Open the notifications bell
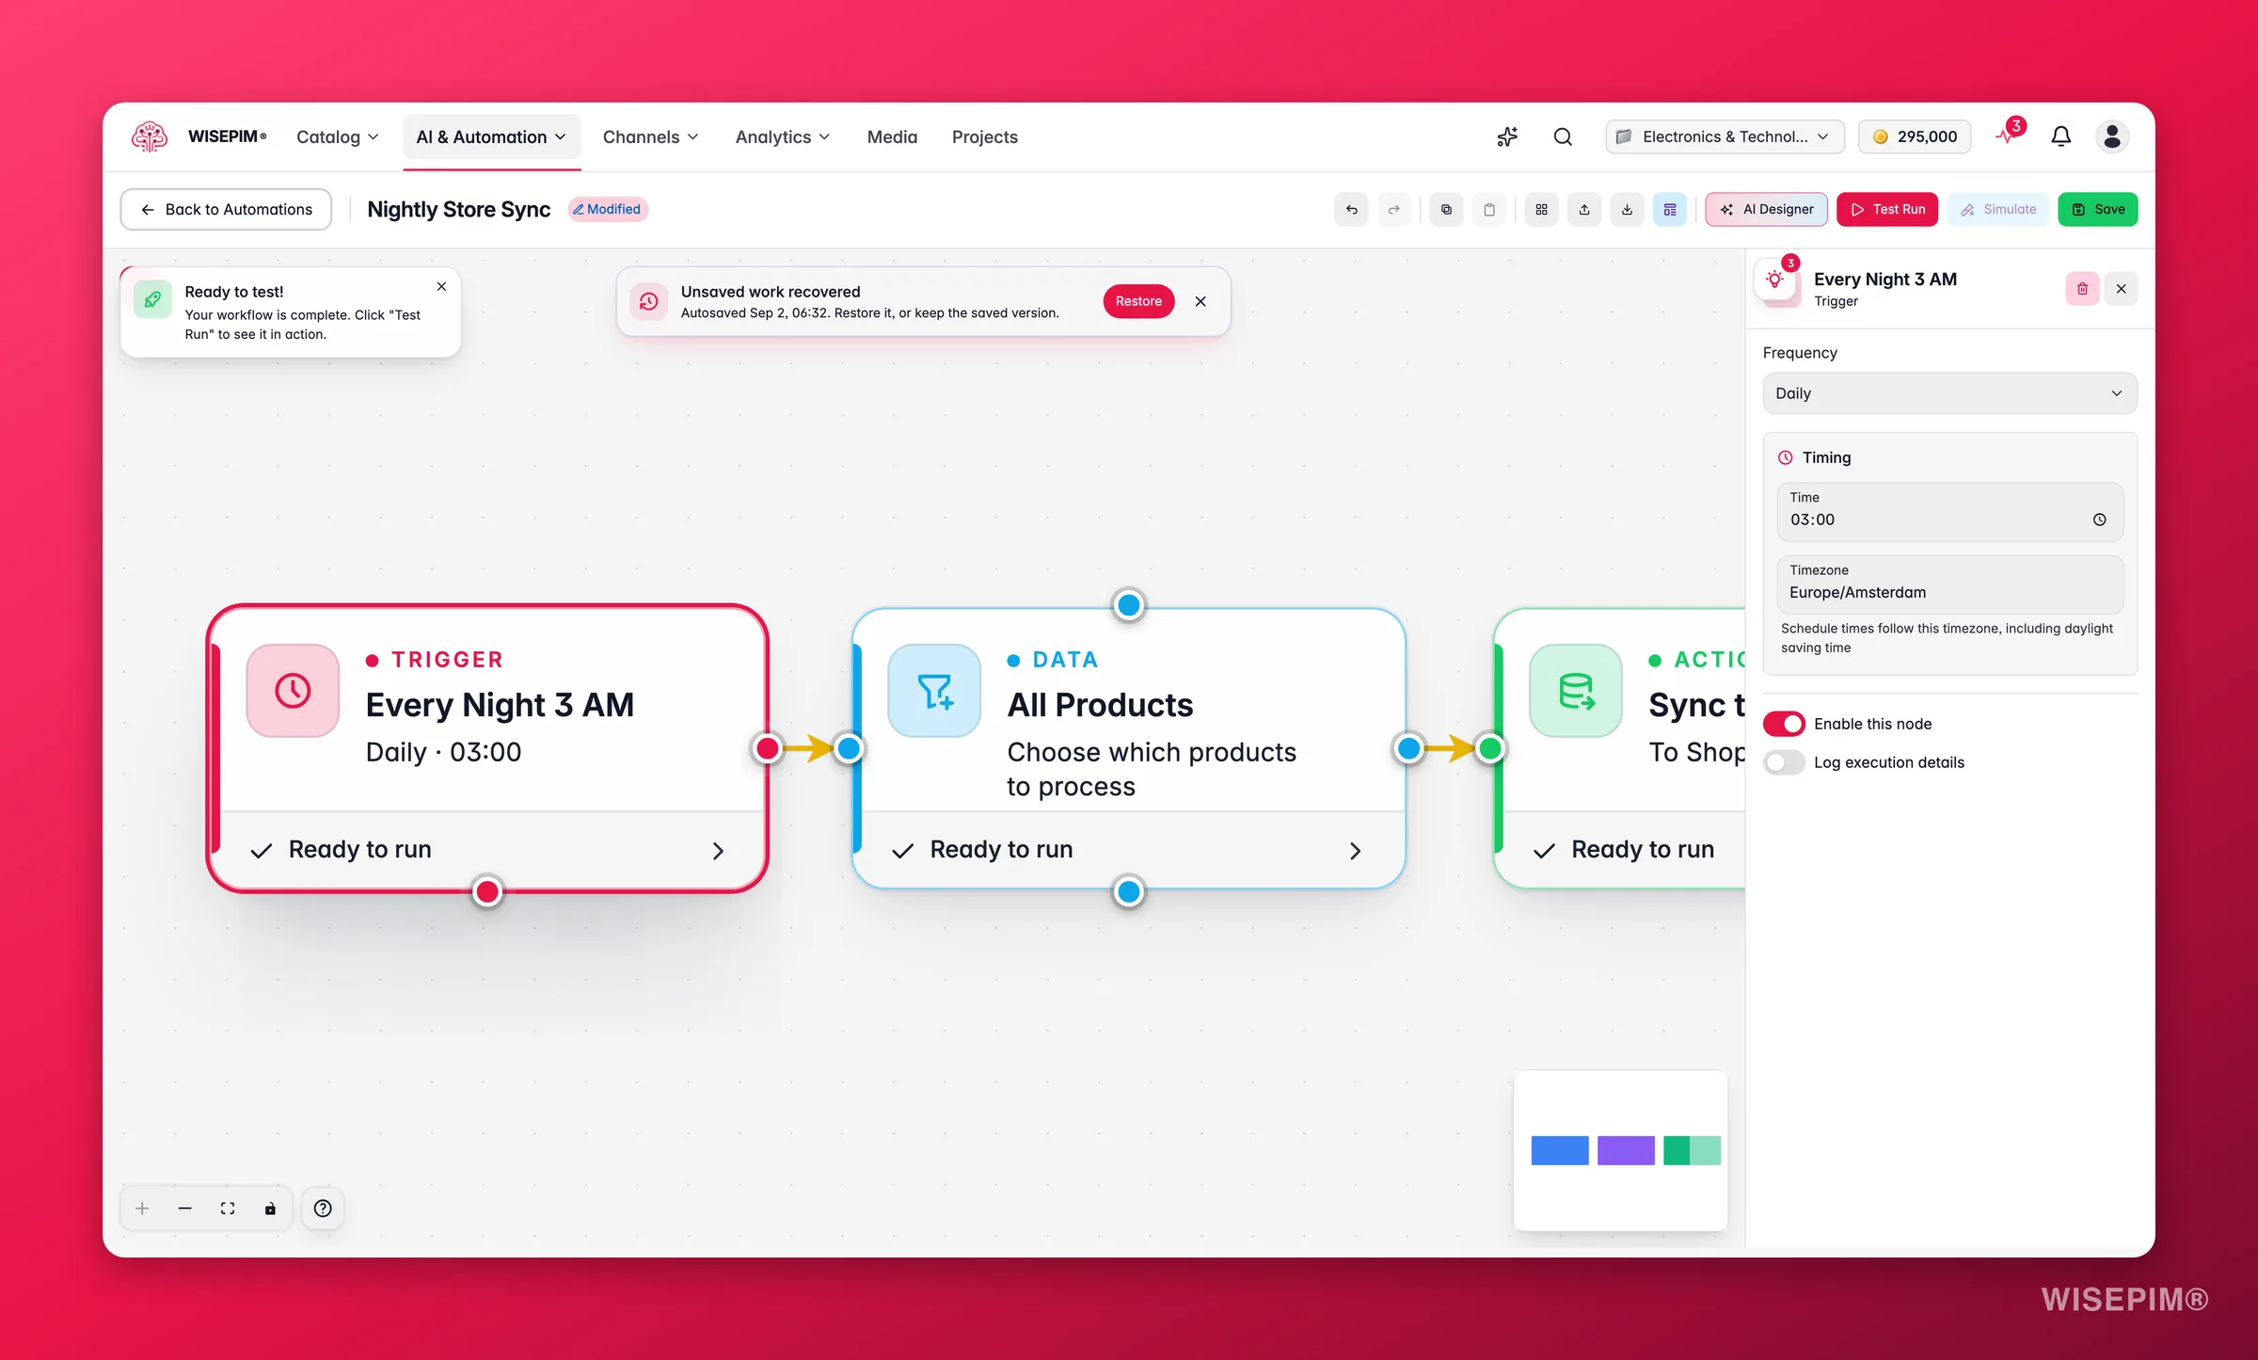This screenshot has width=2258, height=1360. click(x=2060, y=136)
